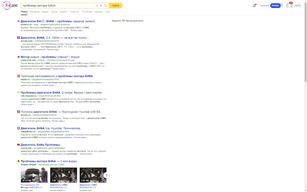
Task: Open the Карты tab
Action: [x=54, y=12]
